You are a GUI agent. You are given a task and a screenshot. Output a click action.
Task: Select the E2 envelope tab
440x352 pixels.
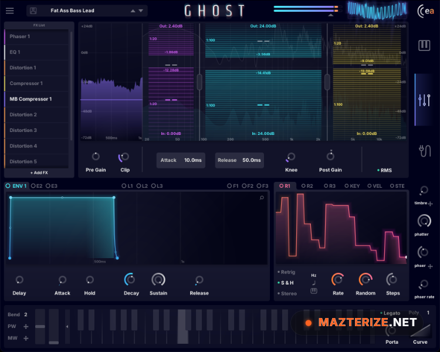point(37,186)
